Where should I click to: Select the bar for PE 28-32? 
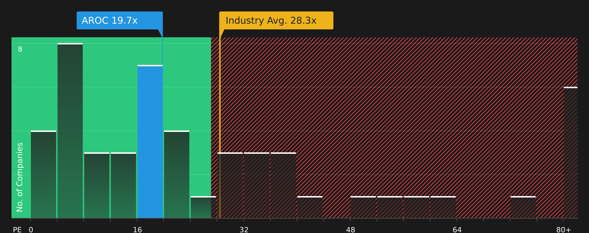pyautogui.click(x=230, y=185)
